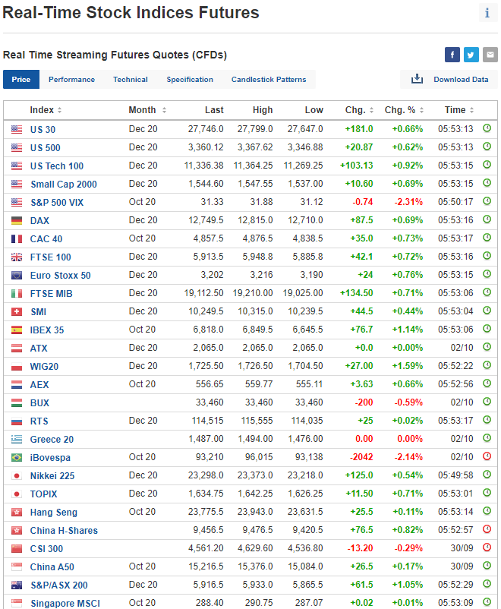Viewport: 501px width, 609px height.
Task: Share the page via the Twitter icon
Action: (x=471, y=55)
